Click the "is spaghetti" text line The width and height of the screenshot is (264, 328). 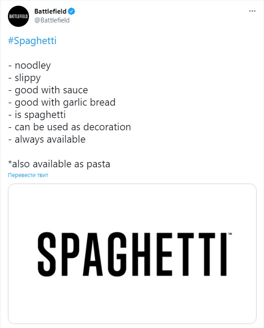[37, 115]
